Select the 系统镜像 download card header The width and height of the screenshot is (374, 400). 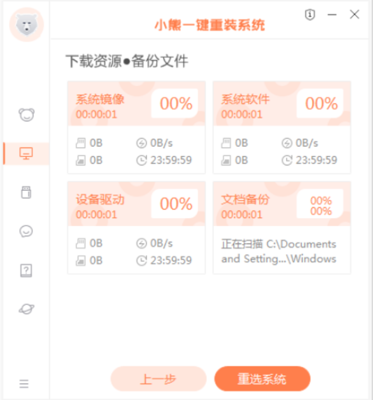pos(101,100)
